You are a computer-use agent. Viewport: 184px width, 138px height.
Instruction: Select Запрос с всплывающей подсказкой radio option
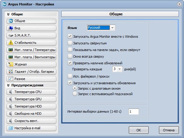pyautogui.click(x=75, y=94)
